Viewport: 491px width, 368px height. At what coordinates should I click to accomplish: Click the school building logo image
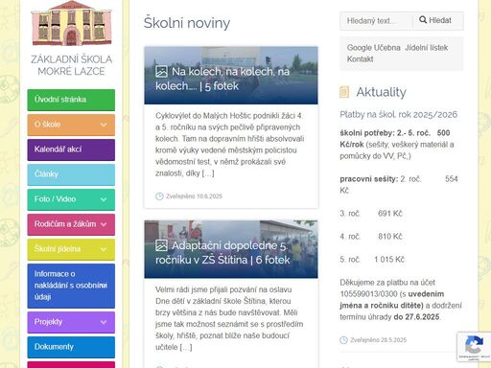(71, 23)
